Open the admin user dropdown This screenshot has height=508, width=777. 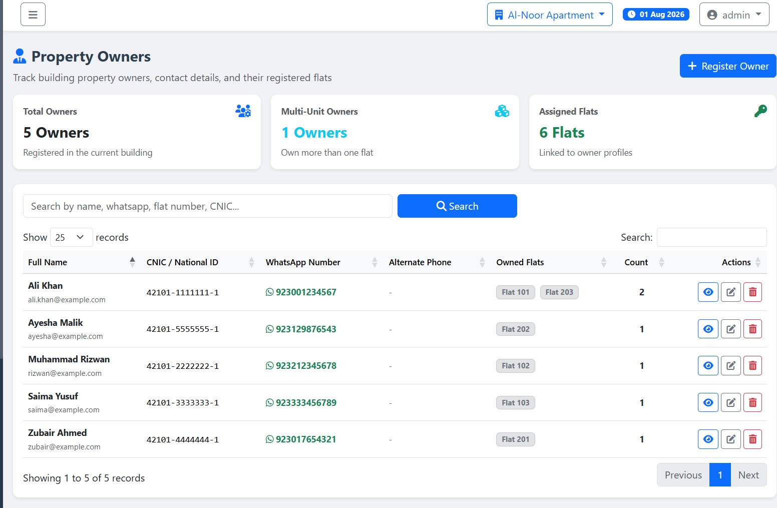pyautogui.click(x=734, y=15)
